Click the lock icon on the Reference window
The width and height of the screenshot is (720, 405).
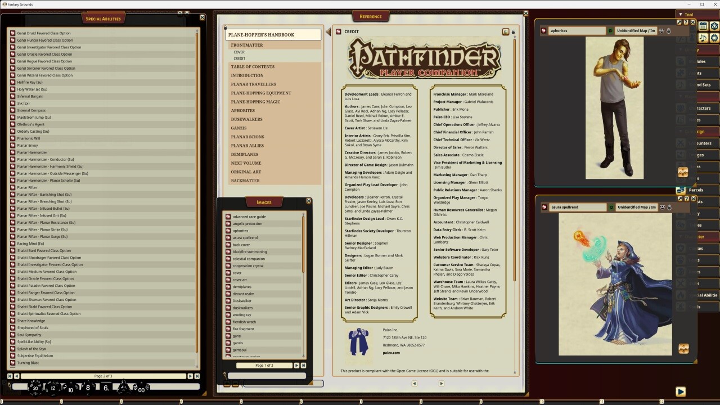pos(512,32)
